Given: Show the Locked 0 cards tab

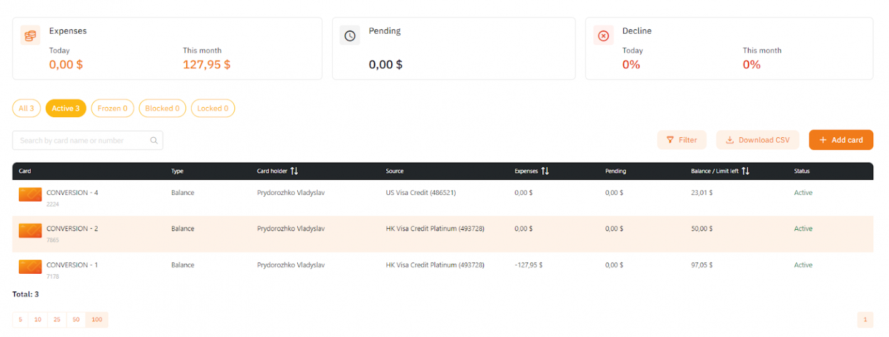Looking at the screenshot, I should (213, 108).
